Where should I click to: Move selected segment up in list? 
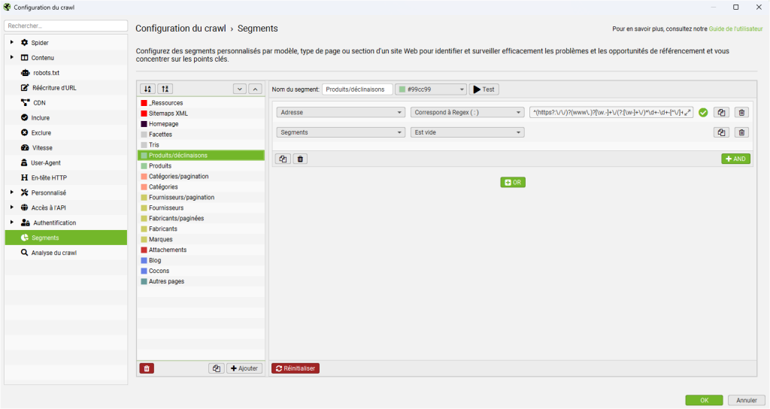pyautogui.click(x=256, y=89)
